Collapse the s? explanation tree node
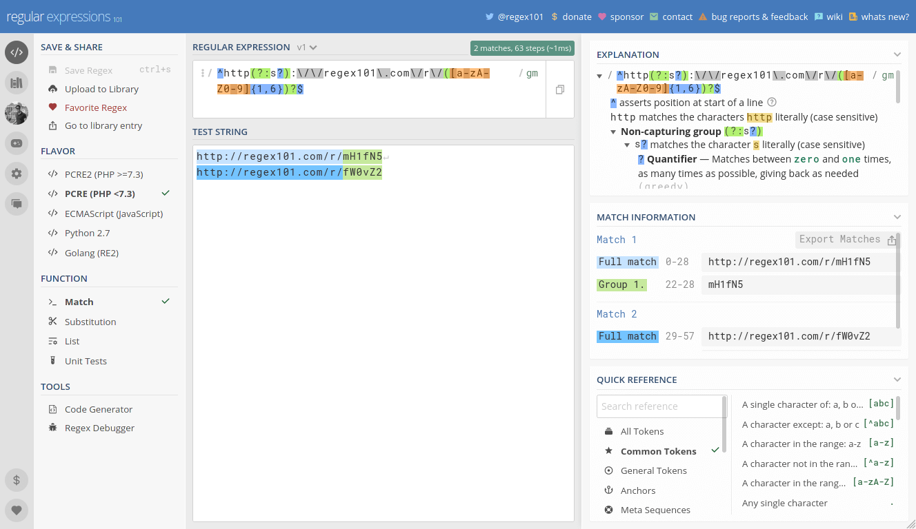The width and height of the screenshot is (916, 529). pyautogui.click(x=627, y=145)
